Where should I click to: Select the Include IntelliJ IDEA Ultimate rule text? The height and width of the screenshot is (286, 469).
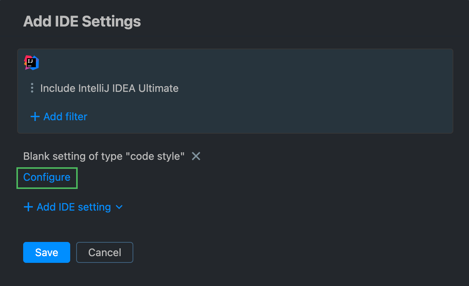[109, 88]
